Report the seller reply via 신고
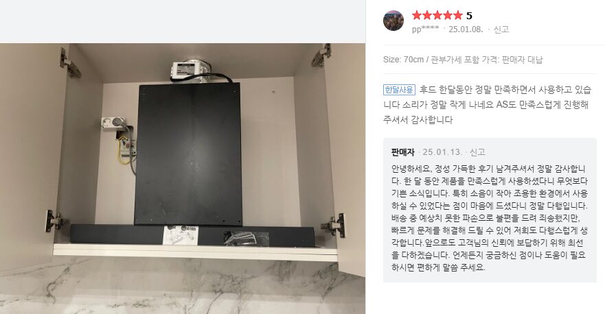605x314 pixels. [477, 152]
